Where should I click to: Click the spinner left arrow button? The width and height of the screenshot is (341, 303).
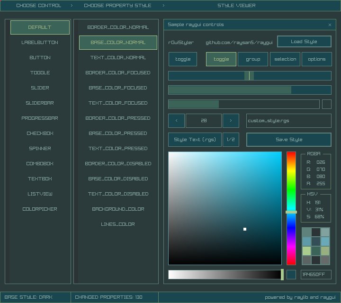point(176,121)
